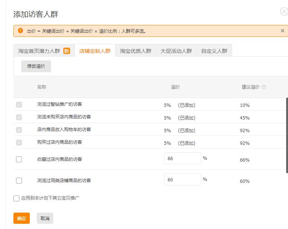Select the 店铺定制人群 tab
Screen dimensions: 288x229
(95, 51)
